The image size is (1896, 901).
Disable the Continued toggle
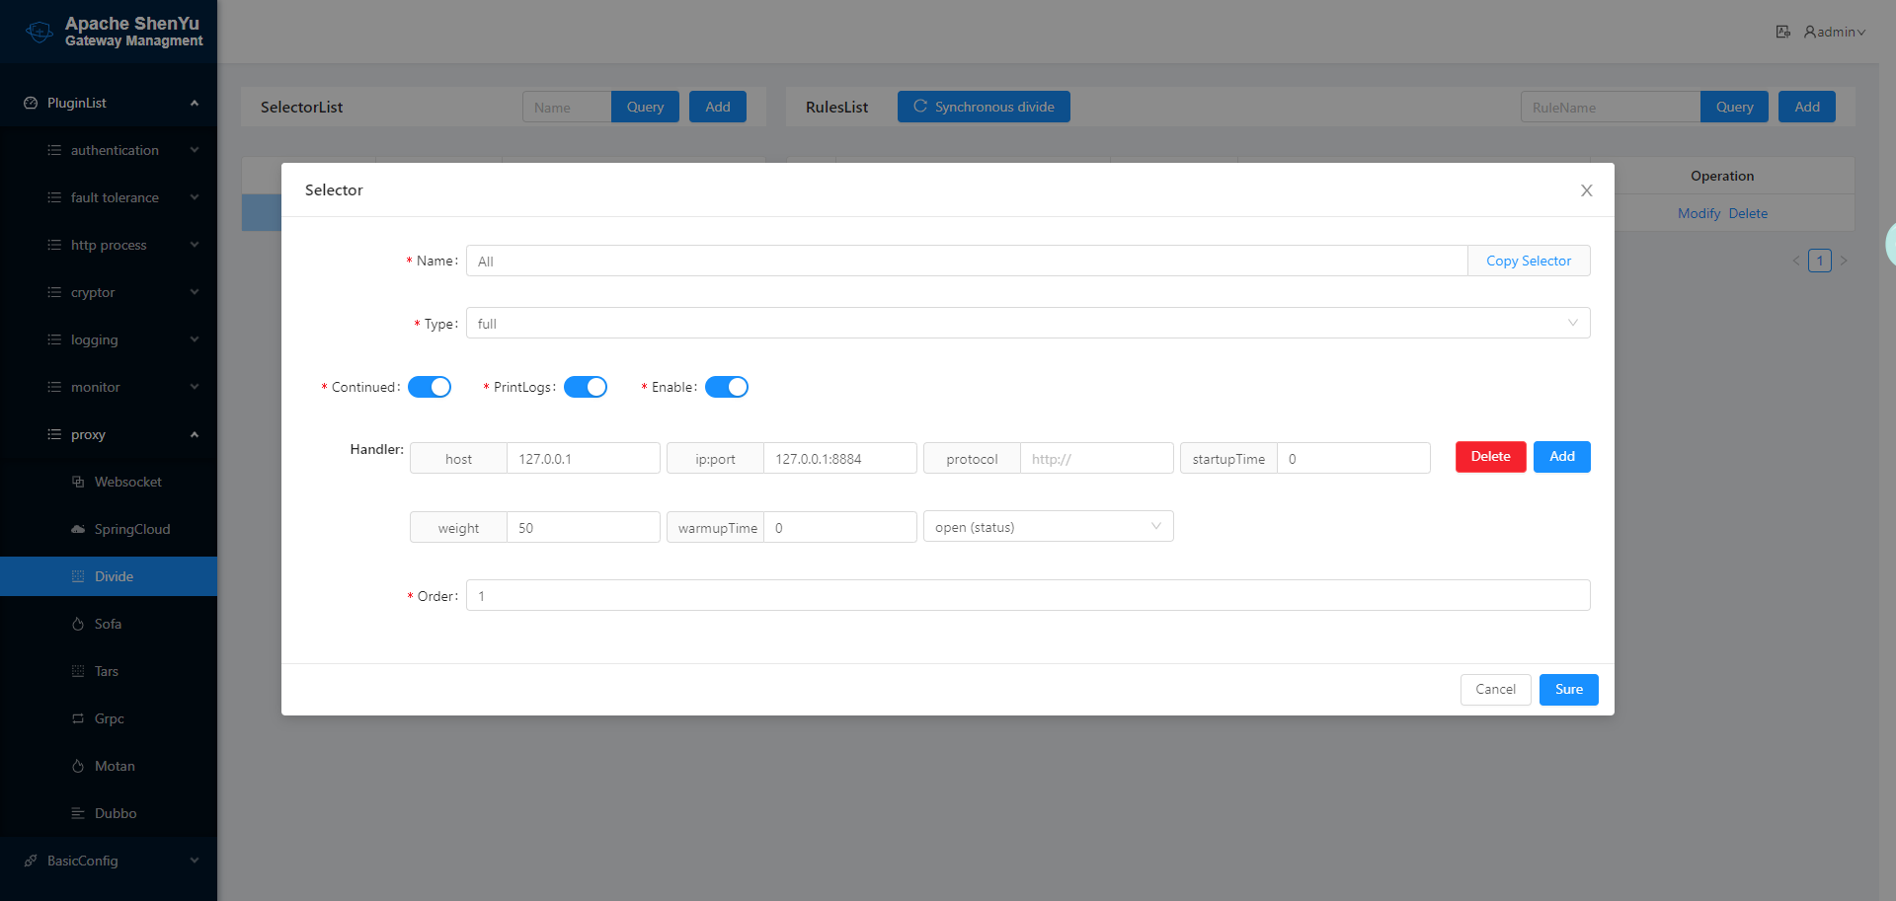click(x=430, y=387)
